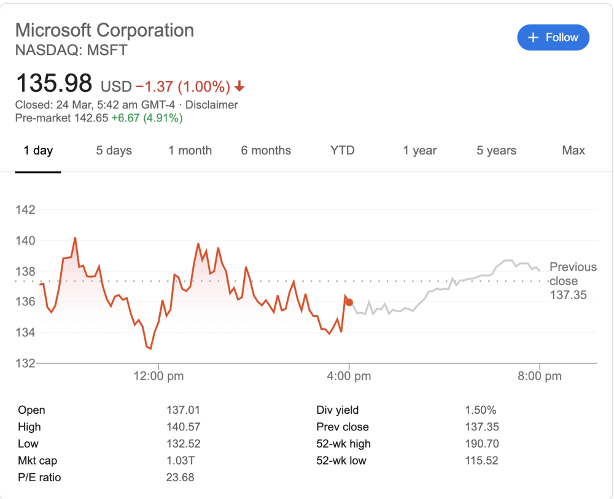Switch to the 5 days tab

(114, 151)
